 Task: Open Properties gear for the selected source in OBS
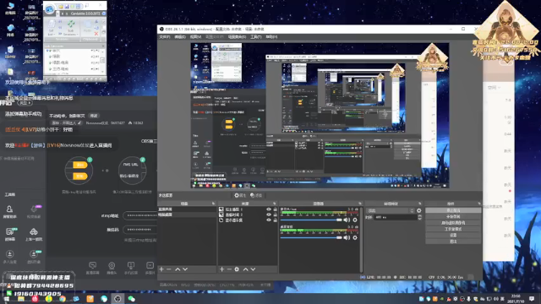pyautogui.click(x=240, y=195)
